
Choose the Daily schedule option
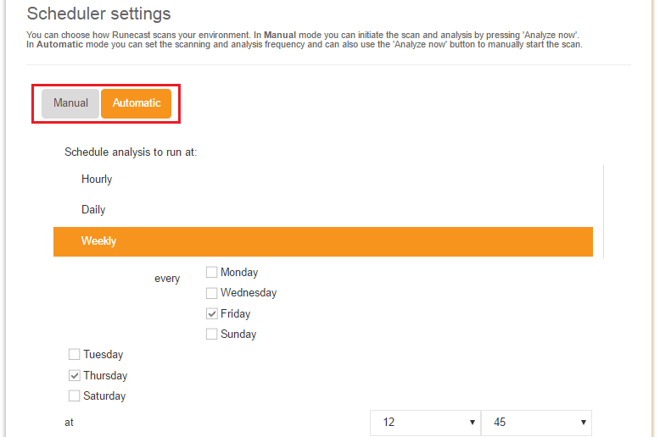[x=93, y=210]
